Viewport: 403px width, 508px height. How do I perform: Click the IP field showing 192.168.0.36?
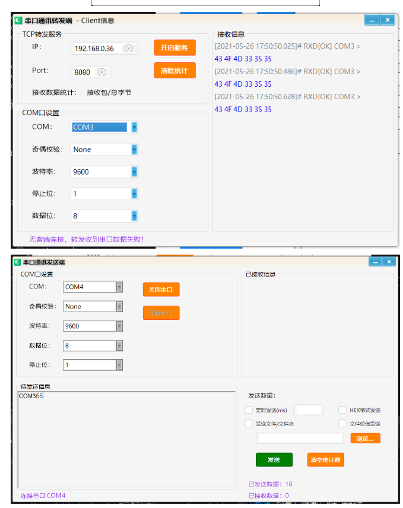pyautogui.click(x=104, y=49)
